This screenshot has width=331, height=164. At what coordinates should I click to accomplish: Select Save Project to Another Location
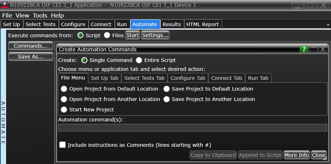[x=167, y=99]
